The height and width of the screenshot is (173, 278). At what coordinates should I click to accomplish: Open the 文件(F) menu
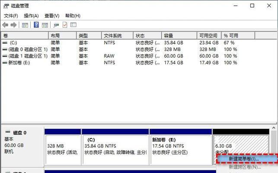(x=11, y=16)
